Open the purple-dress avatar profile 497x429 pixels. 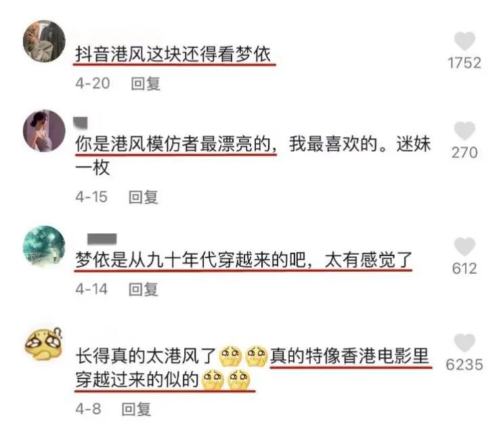45,131
